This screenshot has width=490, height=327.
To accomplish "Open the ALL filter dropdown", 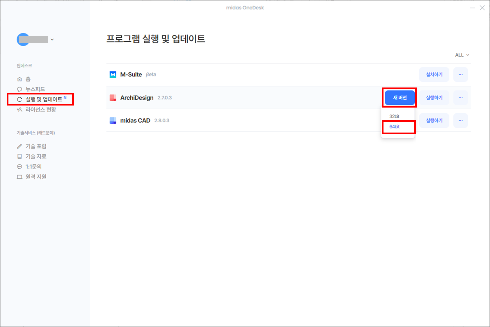I will (462, 55).
